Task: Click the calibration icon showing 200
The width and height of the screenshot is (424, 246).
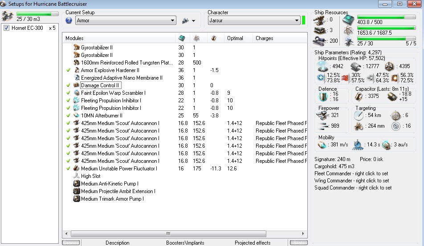Action: coord(320,41)
